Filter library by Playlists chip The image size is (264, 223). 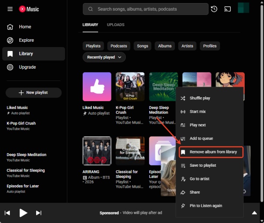pyautogui.click(x=93, y=46)
